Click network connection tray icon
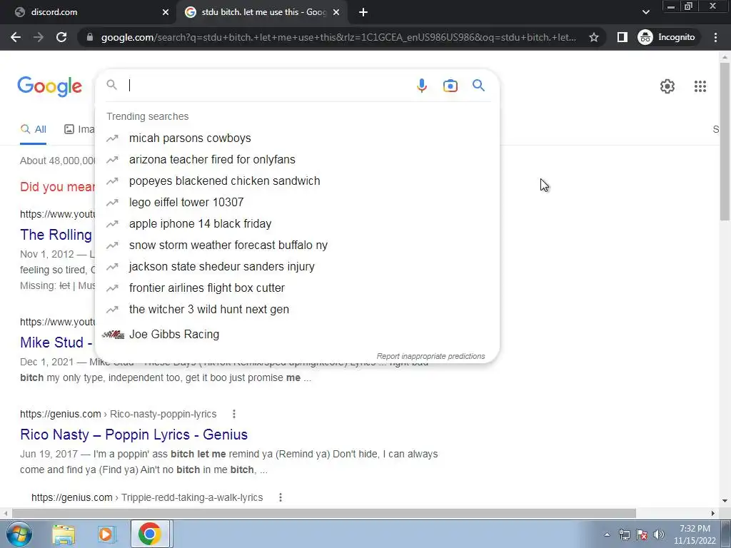The width and height of the screenshot is (731, 548). point(624,534)
